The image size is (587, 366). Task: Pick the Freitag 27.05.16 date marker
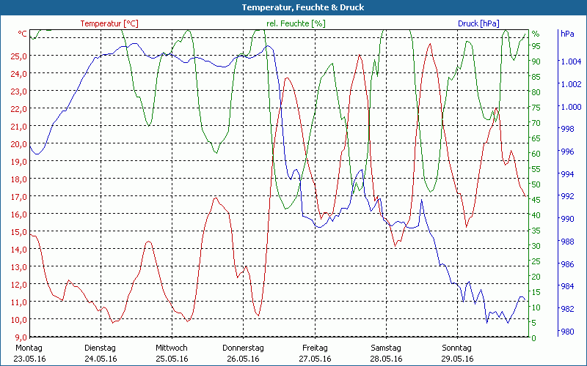314,353
